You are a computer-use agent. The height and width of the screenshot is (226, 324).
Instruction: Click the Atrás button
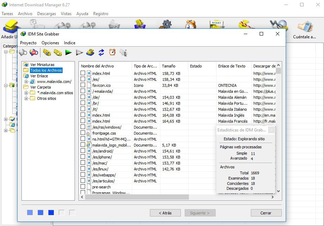(165, 213)
